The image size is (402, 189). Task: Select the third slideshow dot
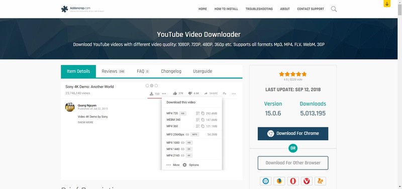(x=156, y=85)
